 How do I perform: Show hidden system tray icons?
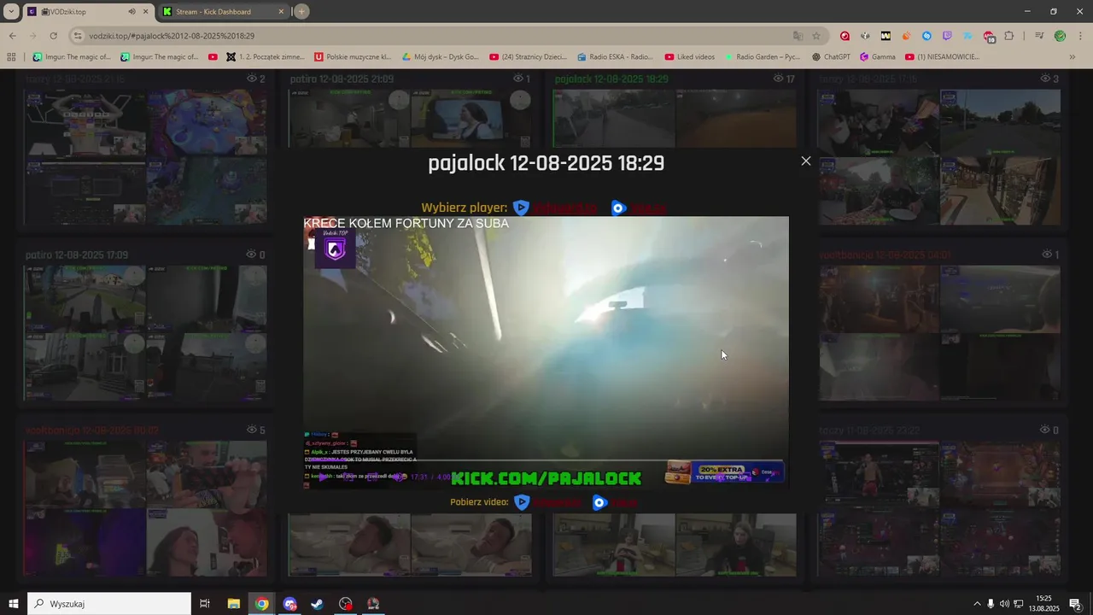click(977, 604)
